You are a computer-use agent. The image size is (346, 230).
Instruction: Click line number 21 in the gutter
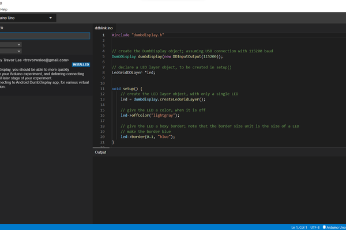[x=103, y=143]
